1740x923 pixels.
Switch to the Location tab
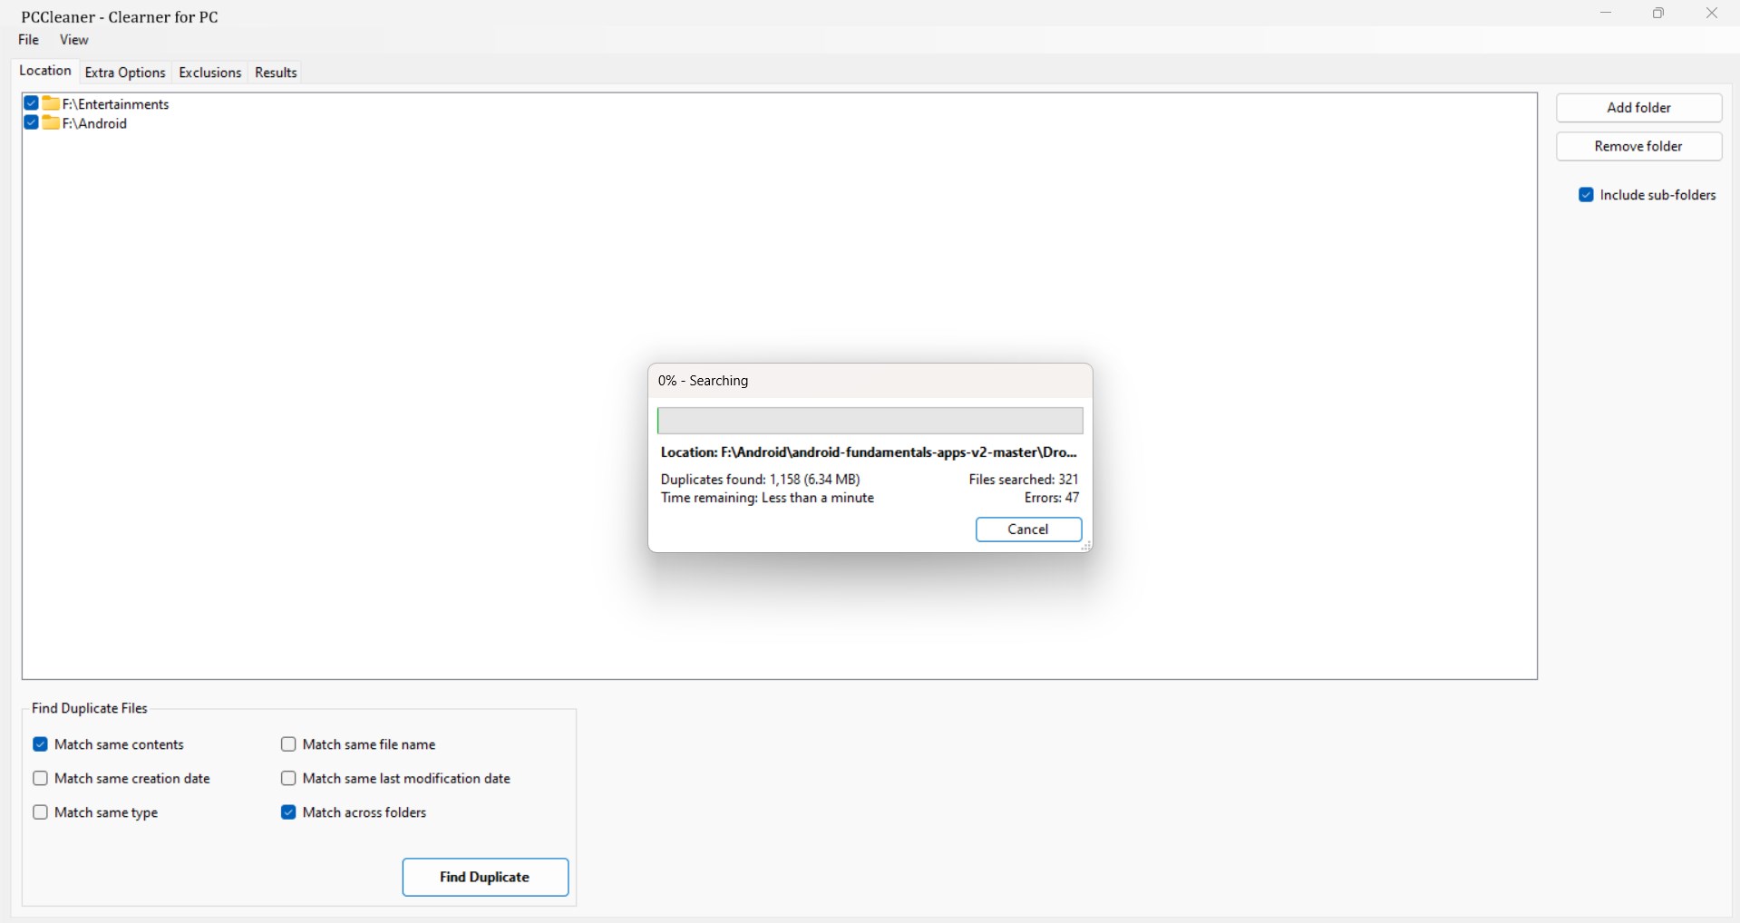(x=45, y=71)
